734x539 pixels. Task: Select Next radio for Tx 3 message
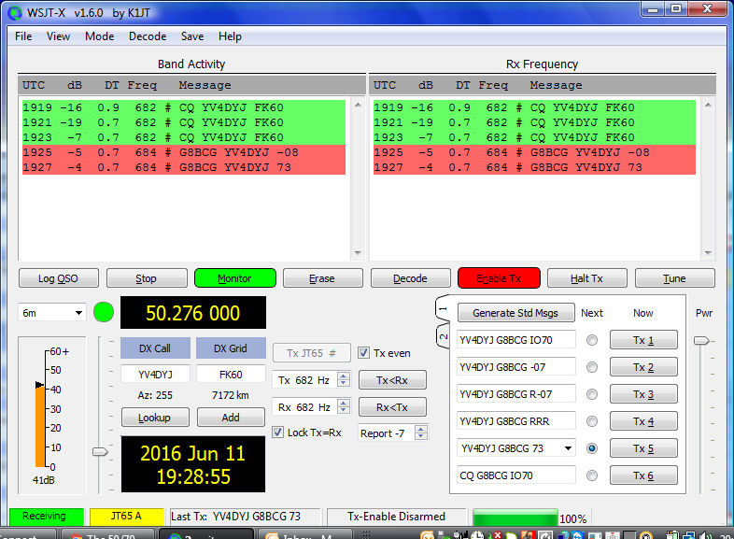592,394
